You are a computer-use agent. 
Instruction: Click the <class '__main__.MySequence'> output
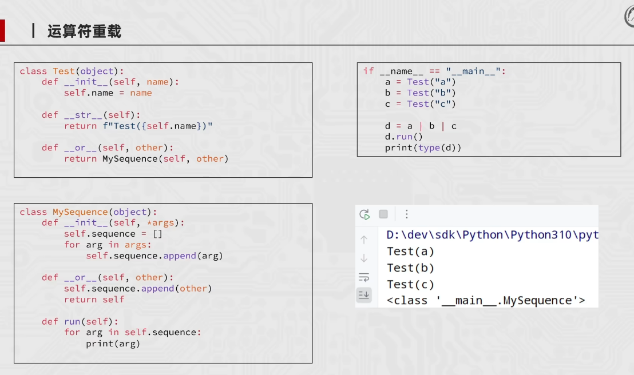click(486, 301)
